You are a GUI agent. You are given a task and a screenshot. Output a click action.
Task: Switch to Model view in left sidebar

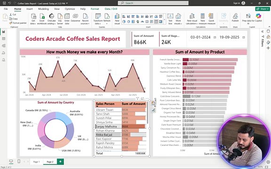pyautogui.click(x=3, y=46)
